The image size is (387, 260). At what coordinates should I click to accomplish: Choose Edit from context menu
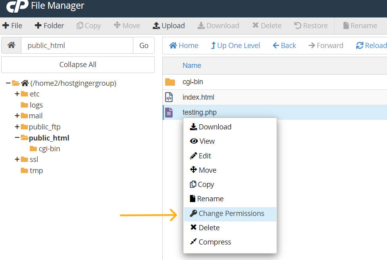tap(230, 156)
